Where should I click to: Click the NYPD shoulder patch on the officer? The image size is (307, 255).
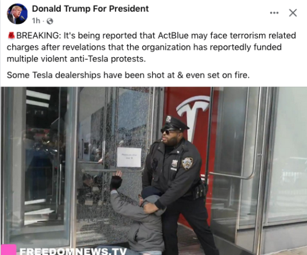pyautogui.click(x=187, y=163)
